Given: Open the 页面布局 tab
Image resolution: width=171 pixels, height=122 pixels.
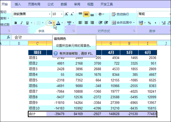Looking at the screenshot, I should click(x=34, y=4).
